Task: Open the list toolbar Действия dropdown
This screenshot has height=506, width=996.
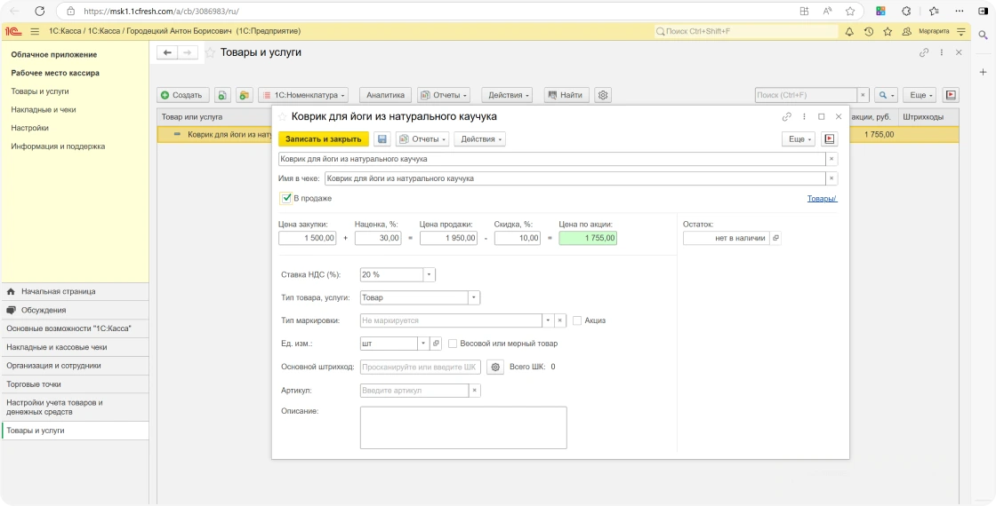Action: [506, 95]
